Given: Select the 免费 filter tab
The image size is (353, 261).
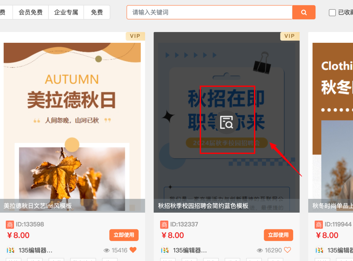Looking at the screenshot, I should [x=97, y=12].
